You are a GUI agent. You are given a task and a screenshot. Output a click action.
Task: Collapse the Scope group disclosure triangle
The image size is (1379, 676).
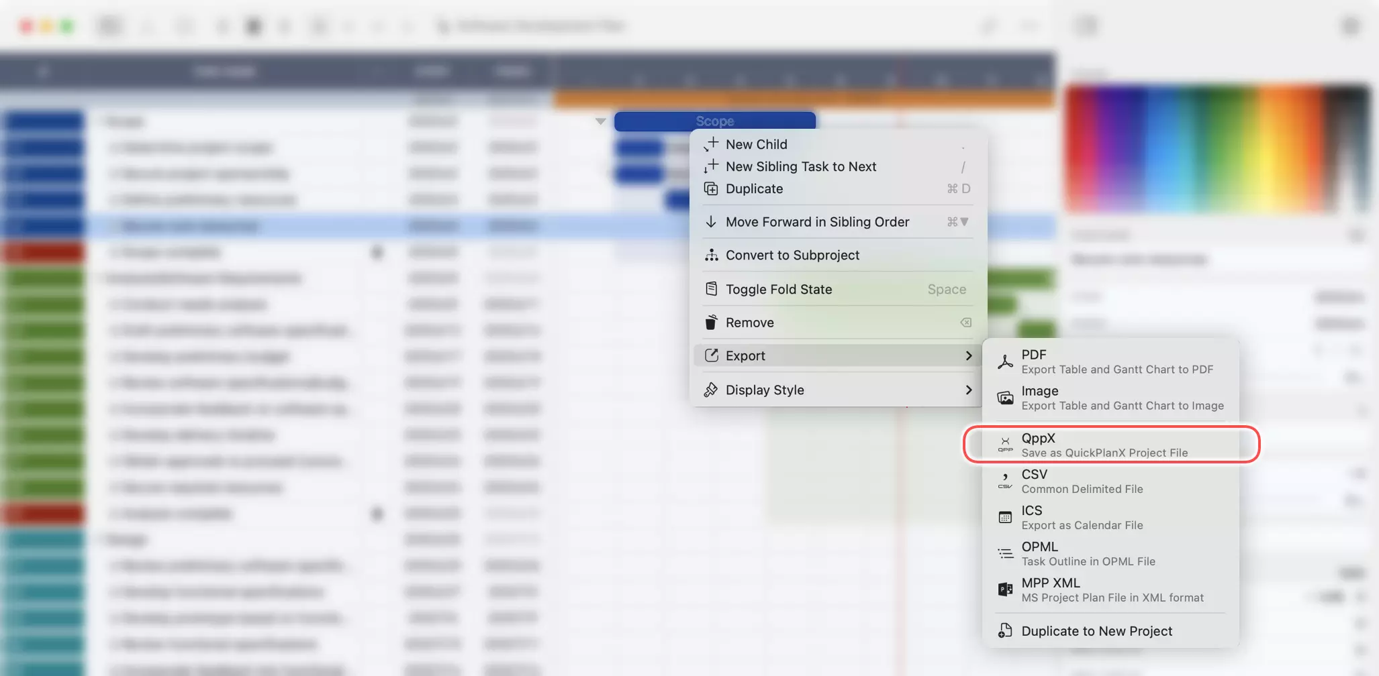click(x=600, y=121)
